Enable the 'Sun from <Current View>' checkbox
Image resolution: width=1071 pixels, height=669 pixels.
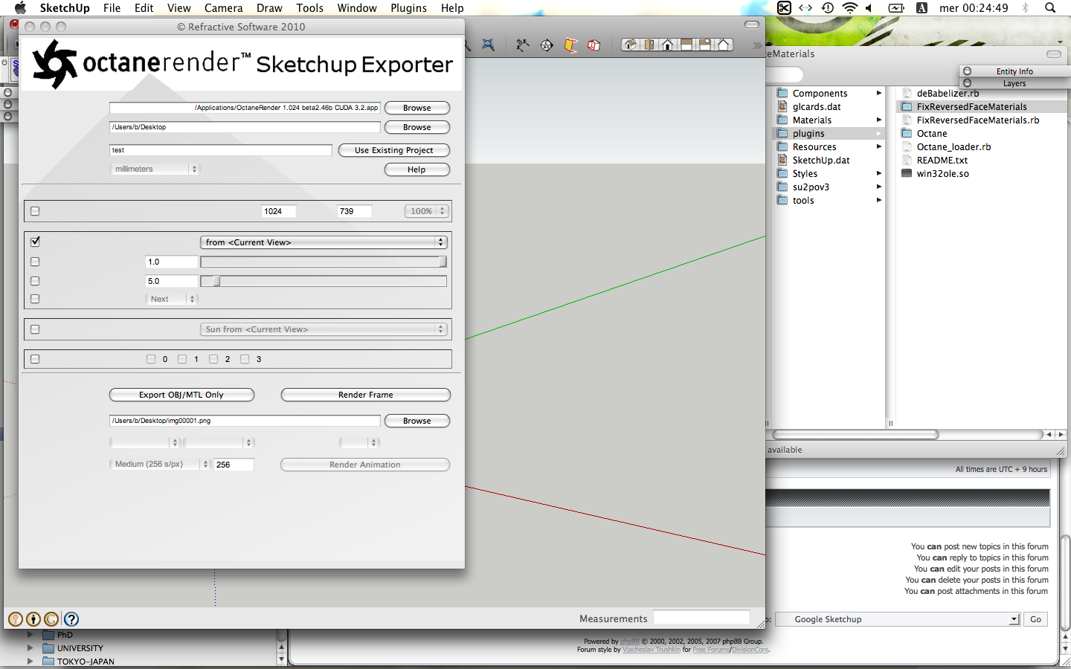click(35, 329)
